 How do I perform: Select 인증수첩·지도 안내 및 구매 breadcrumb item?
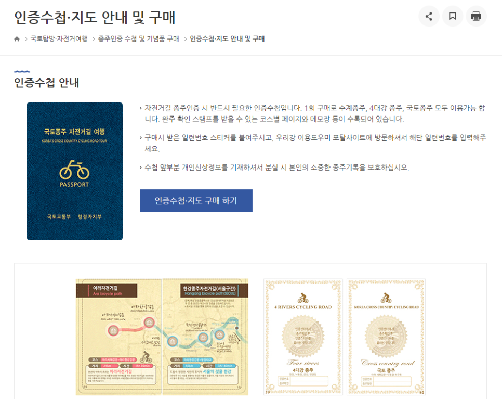(227, 39)
